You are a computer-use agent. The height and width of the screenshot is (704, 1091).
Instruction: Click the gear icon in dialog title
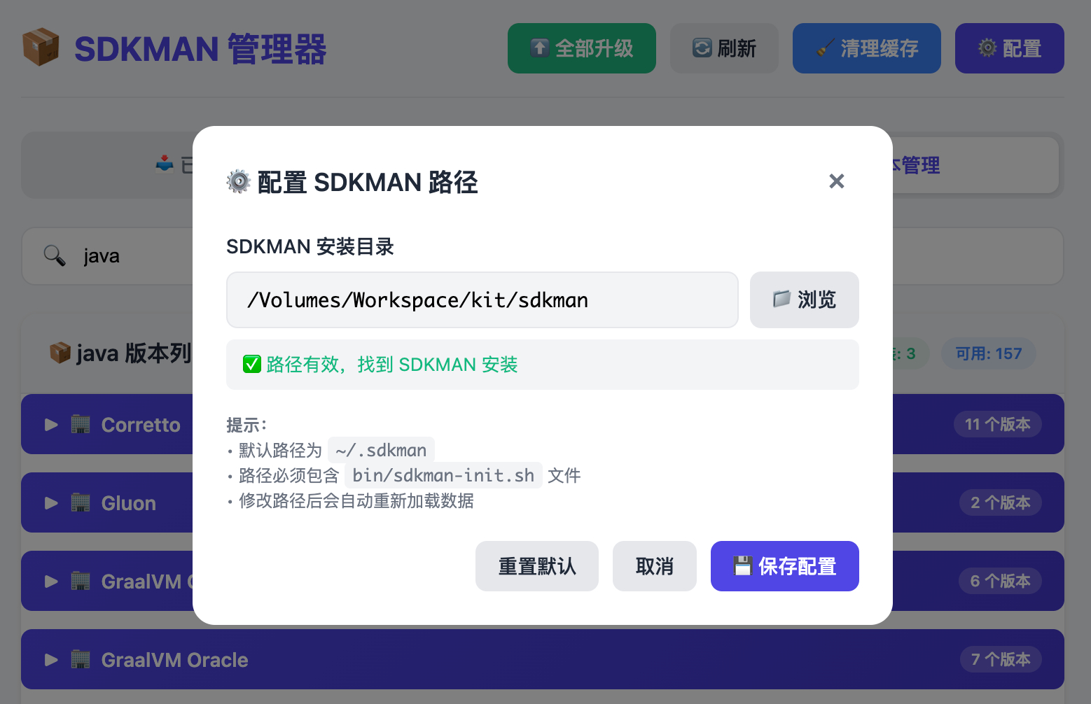tap(238, 182)
